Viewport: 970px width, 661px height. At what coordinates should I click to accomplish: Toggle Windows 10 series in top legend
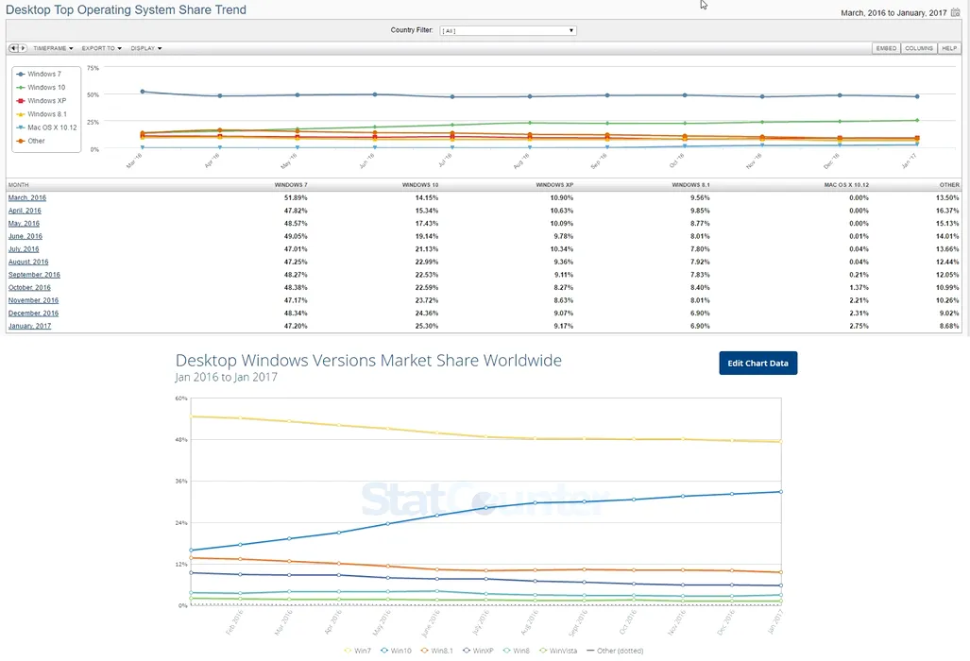pos(41,88)
